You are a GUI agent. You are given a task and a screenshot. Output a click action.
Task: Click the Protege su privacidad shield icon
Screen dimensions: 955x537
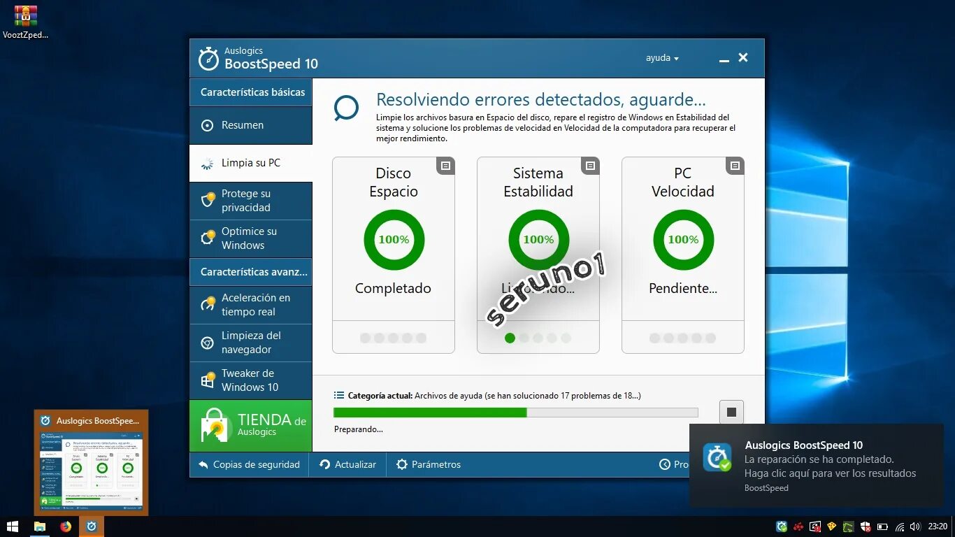click(208, 200)
